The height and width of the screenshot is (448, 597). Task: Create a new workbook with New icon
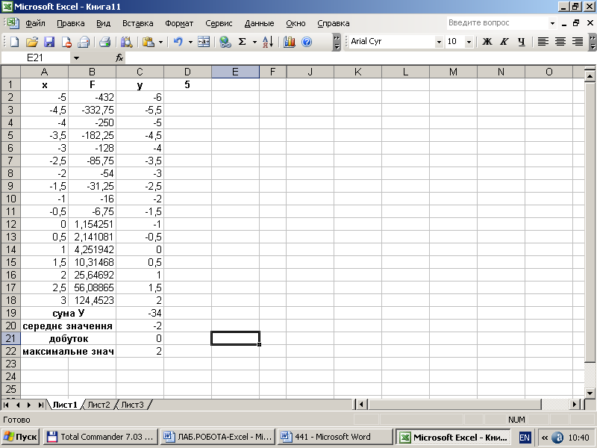coord(14,42)
